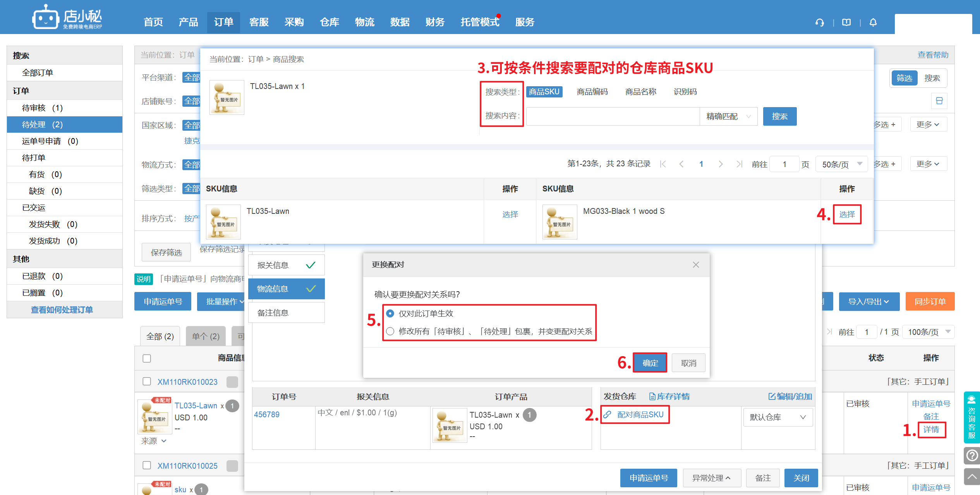This screenshot has width=980, height=495.
Task: Click the orange 同步订单 button
Action: [930, 302]
